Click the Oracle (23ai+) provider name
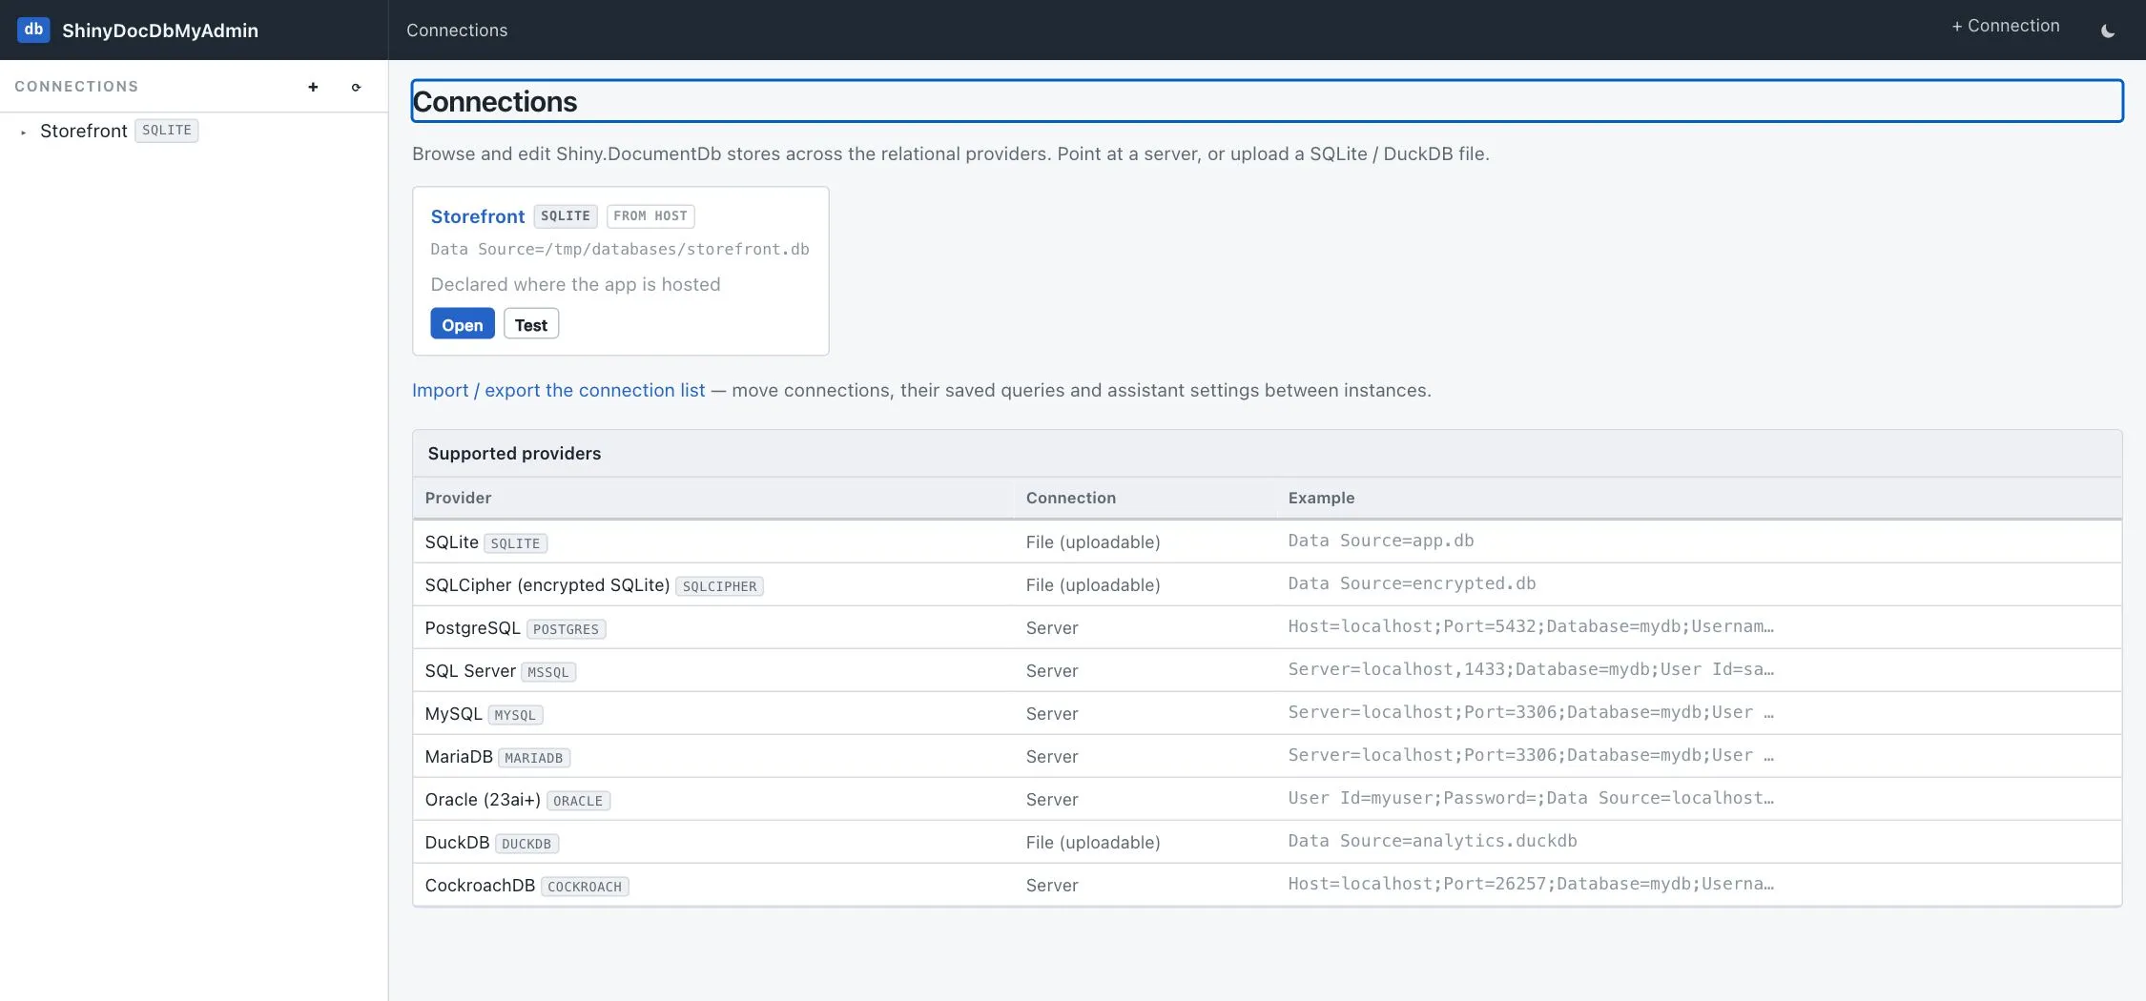The image size is (2146, 1001). [x=483, y=799]
